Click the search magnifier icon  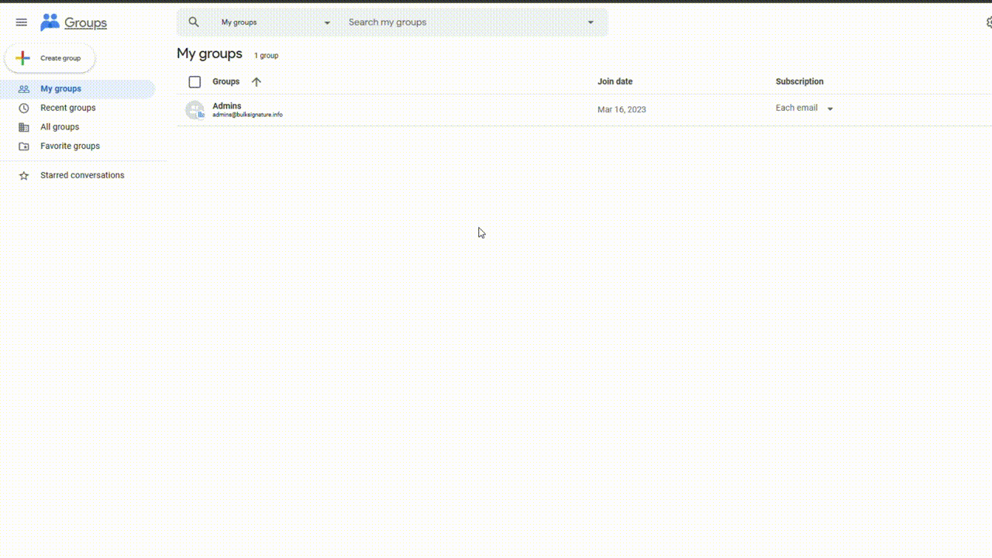click(194, 22)
